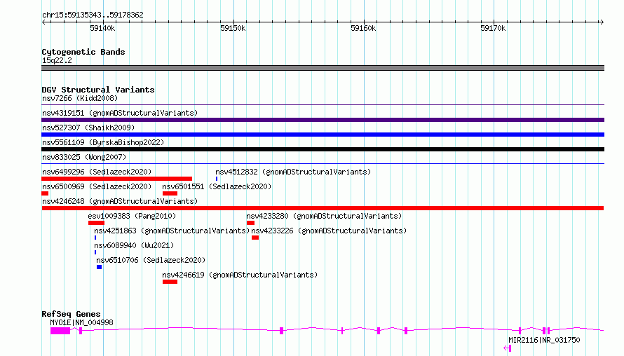Click the MYO1E|NM_004998 gene label

pos(81,322)
